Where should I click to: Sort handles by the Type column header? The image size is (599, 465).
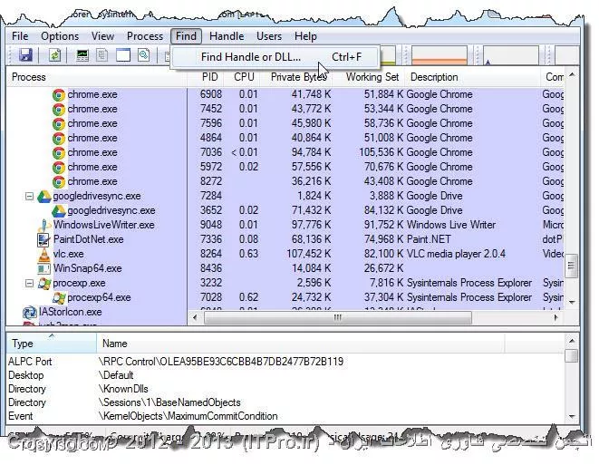pyautogui.click(x=52, y=344)
